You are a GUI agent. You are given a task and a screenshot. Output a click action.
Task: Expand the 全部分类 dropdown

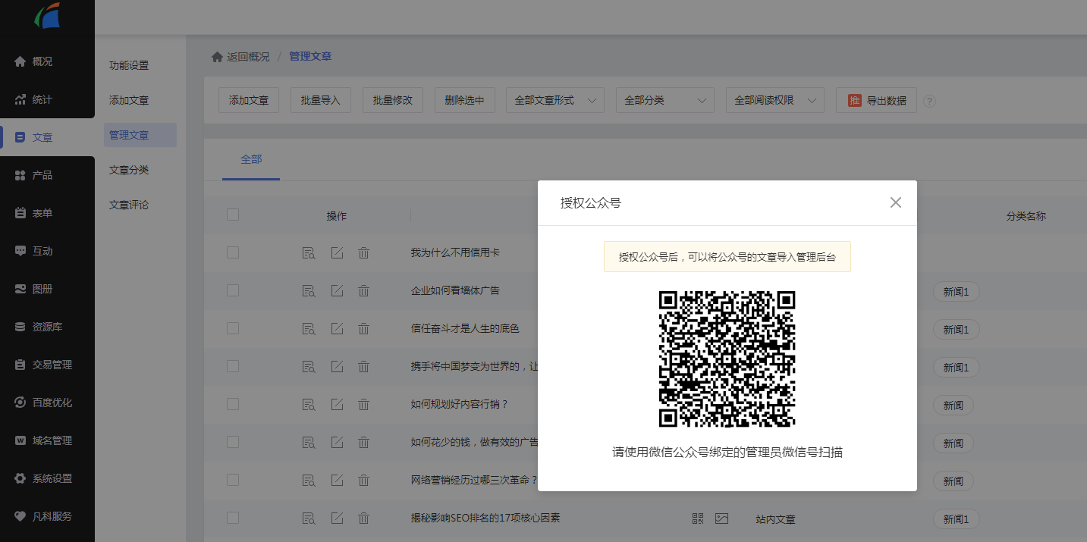[665, 100]
